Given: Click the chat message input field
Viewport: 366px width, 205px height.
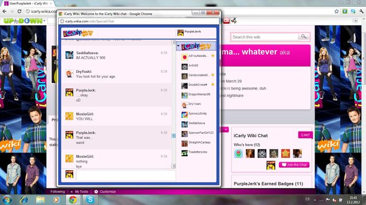Looking at the screenshot, I should pyautogui.click(x=126, y=175).
